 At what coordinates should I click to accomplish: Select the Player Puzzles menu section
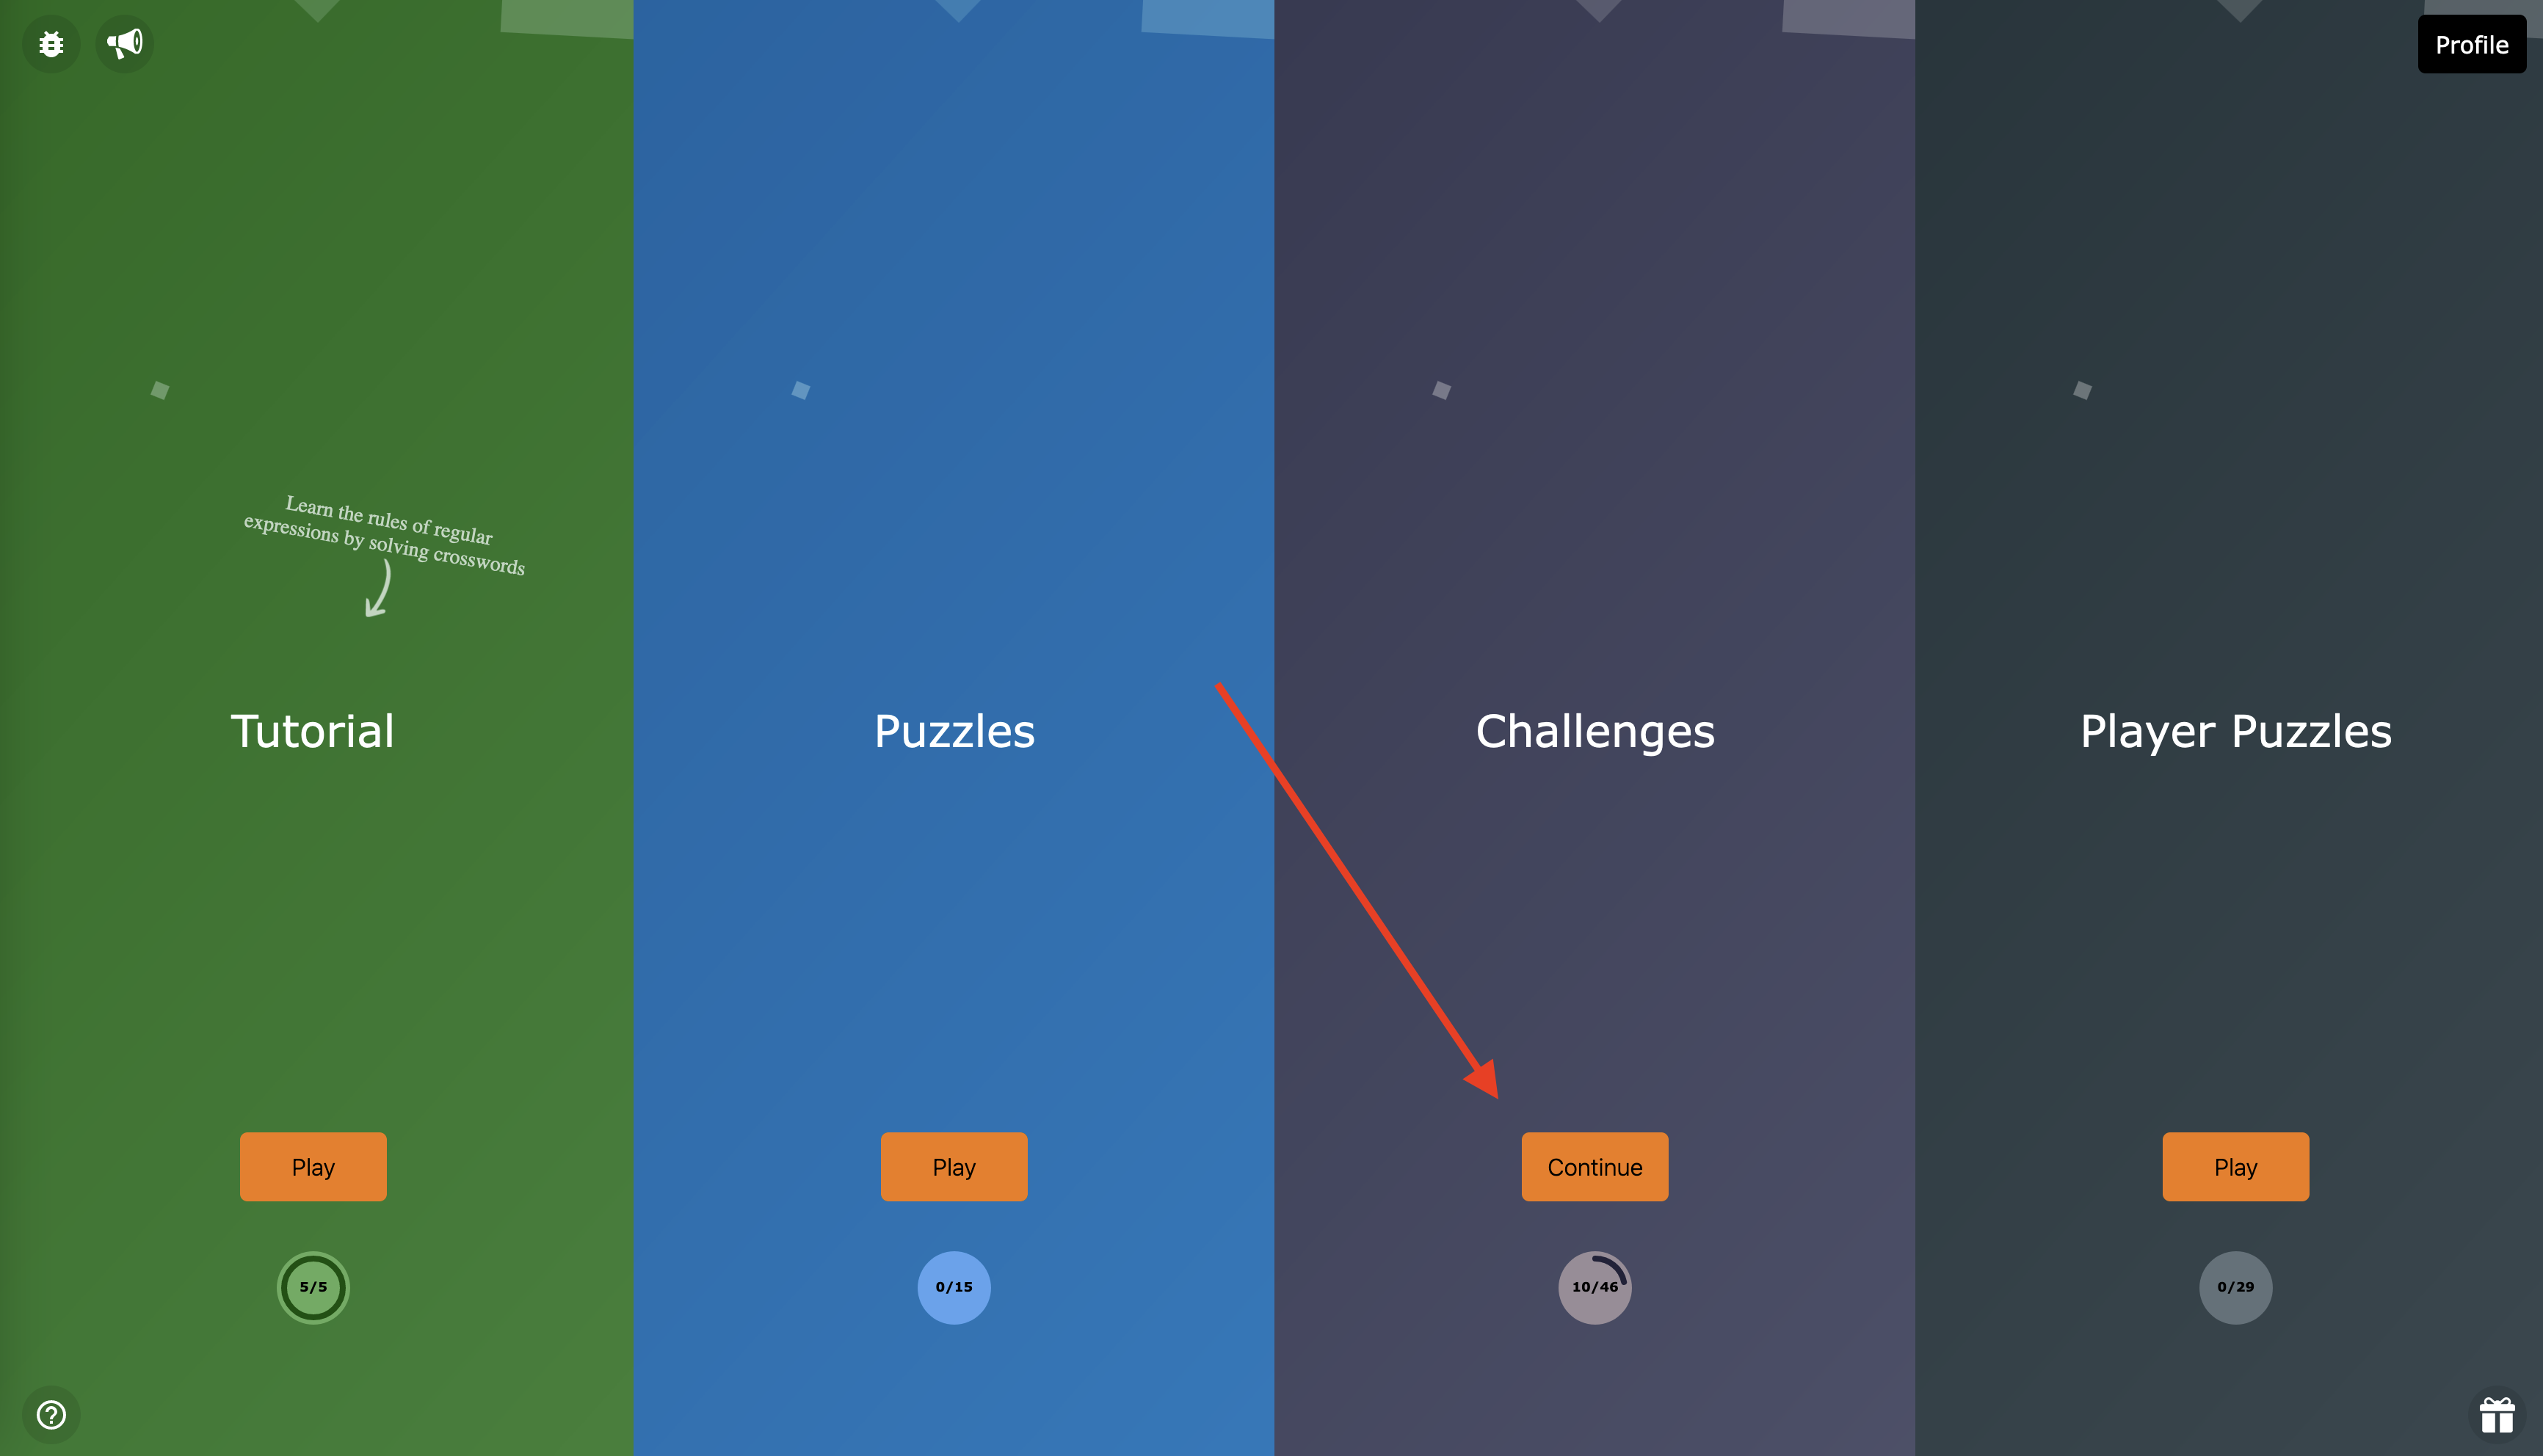(x=2235, y=728)
